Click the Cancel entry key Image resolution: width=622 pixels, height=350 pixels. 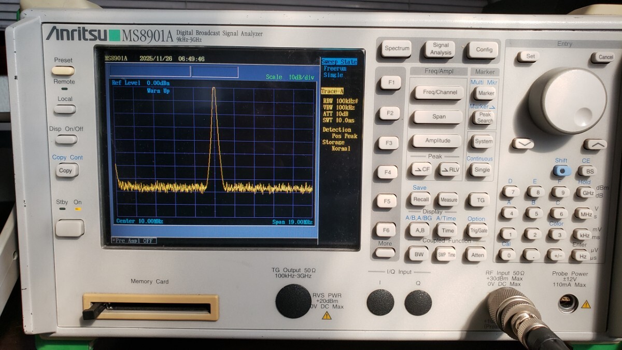point(603,58)
